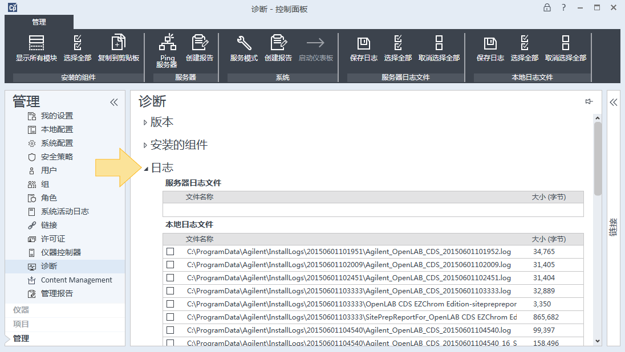Save logs in 服务器日志文件 ribbon group
The width and height of the screenshot is (625, 352).
(x=363, y=48)
